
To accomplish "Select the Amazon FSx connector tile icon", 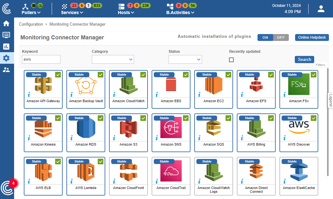I will (x=299, y=84).
